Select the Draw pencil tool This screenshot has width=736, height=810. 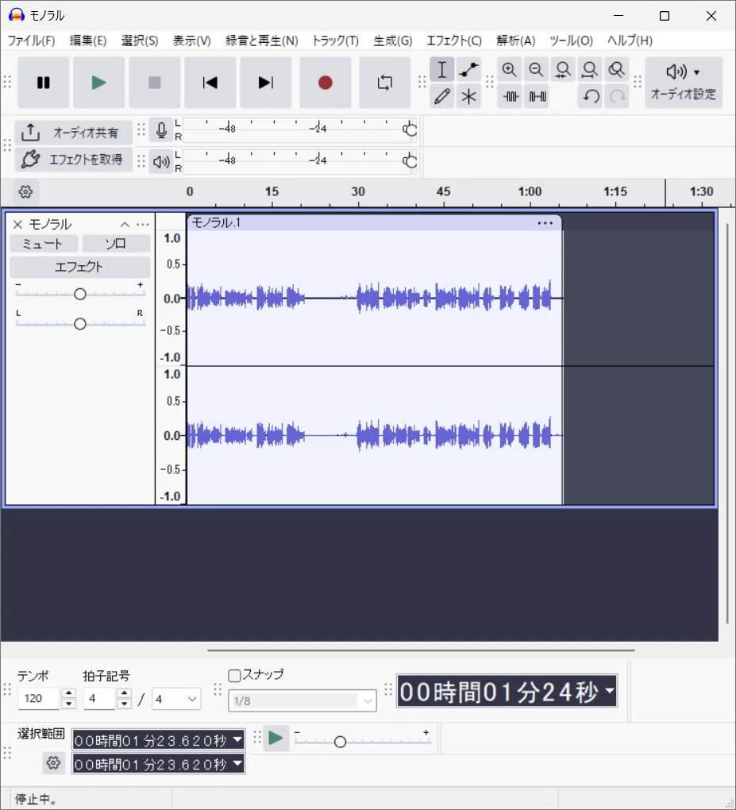click(441, 97)
